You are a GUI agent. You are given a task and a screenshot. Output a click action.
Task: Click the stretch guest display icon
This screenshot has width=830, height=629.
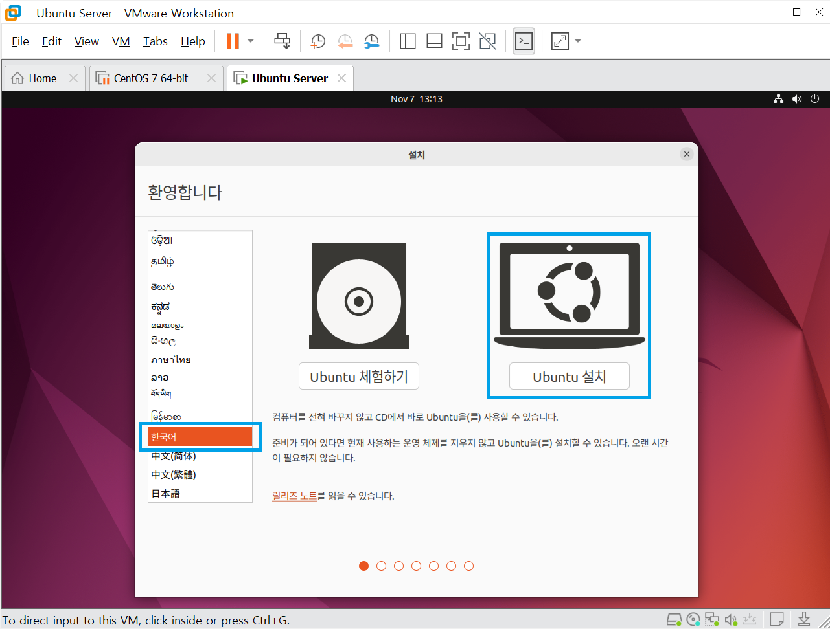click(560, 41)
